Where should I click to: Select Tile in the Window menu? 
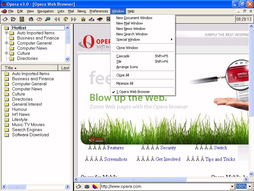143,61
